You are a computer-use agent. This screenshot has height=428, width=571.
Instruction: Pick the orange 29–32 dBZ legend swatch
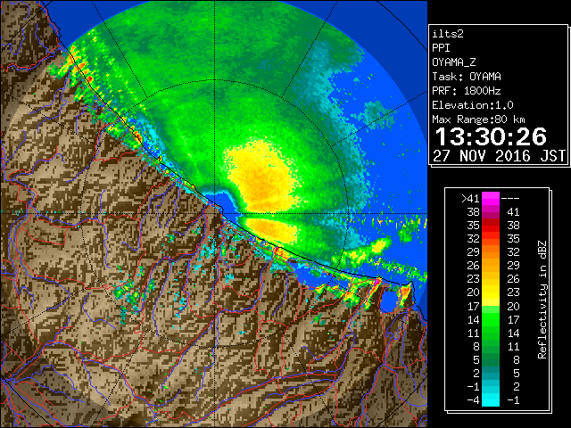tap(491, 252)
